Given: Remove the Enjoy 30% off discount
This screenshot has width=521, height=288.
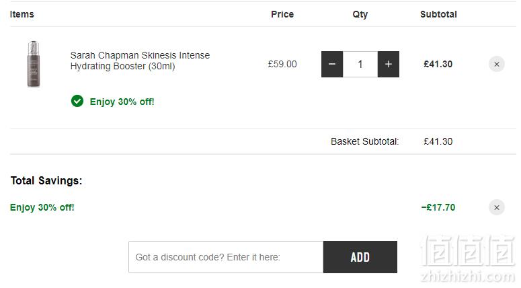Looking at the screenshot, I should pos(497,207).
